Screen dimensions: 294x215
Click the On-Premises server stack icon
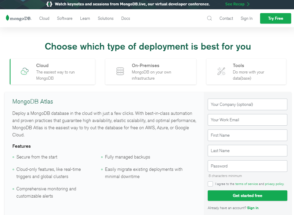click(120, 71)
